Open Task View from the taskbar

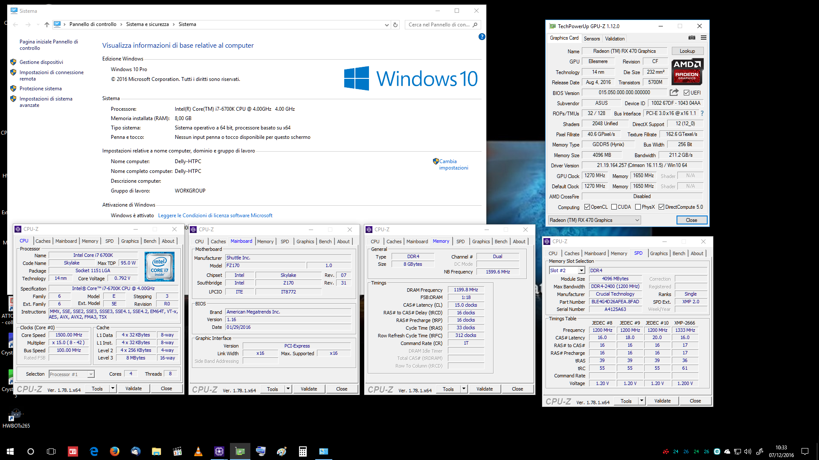coord(51,451)
